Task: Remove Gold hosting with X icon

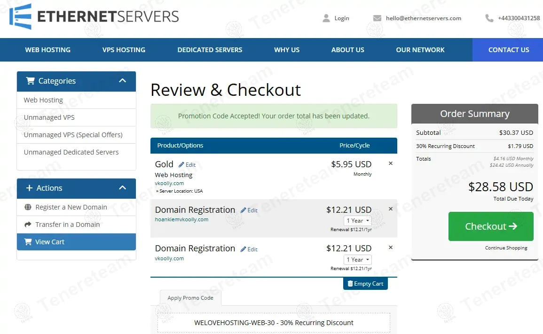Action: point(391,164)
